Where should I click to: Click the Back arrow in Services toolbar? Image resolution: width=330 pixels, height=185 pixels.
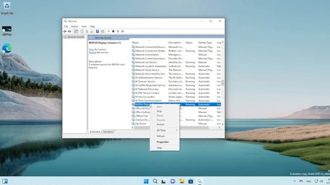coord(65,31)
